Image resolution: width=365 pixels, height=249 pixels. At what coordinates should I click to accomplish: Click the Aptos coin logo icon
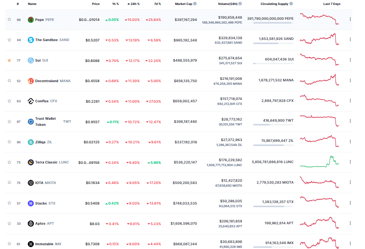31,224
